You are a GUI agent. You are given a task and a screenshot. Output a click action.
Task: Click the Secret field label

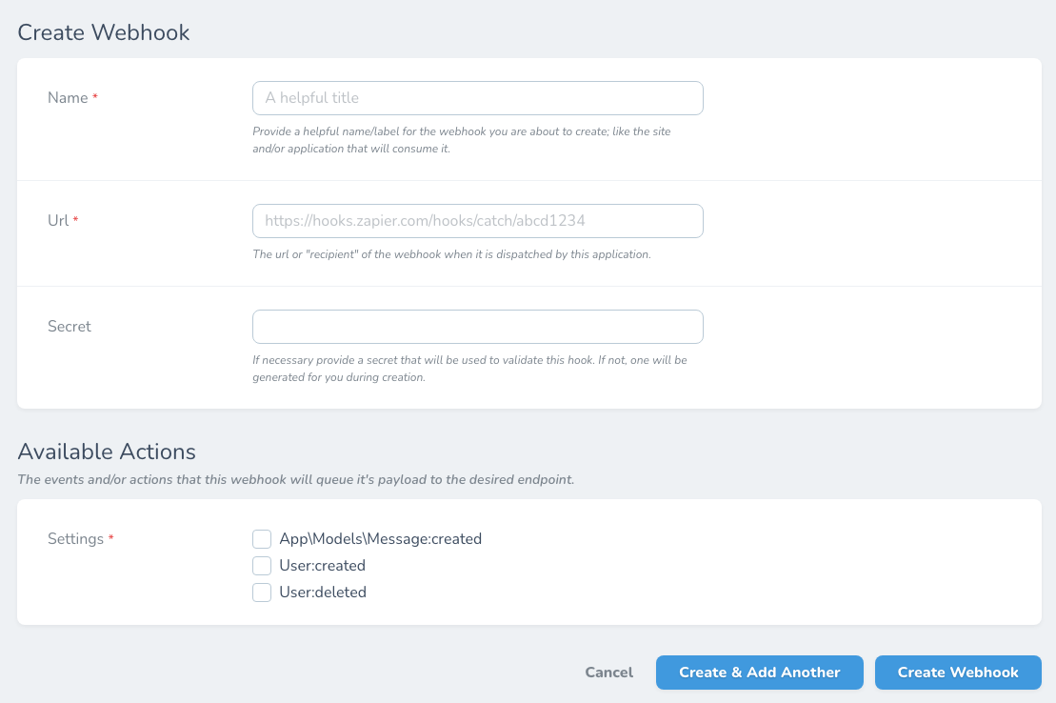coord(70,327)
